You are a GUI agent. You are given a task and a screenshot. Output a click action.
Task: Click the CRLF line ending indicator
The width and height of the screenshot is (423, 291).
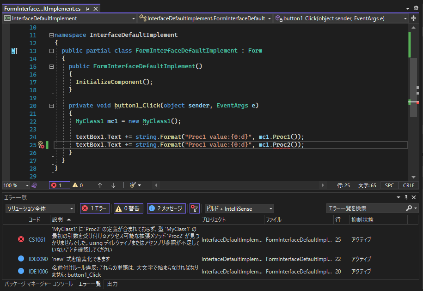(x=409, y=185)
